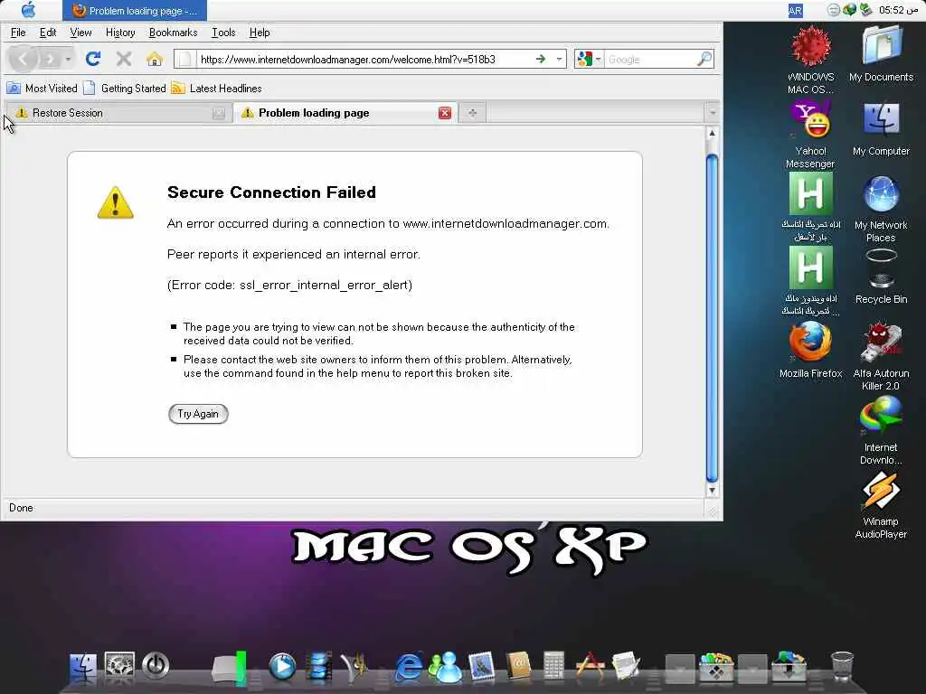Select the WINDOWS MAC OS desktop icon
The height and width of the screenshot is (694, 926).
click(x=811, y=60)
